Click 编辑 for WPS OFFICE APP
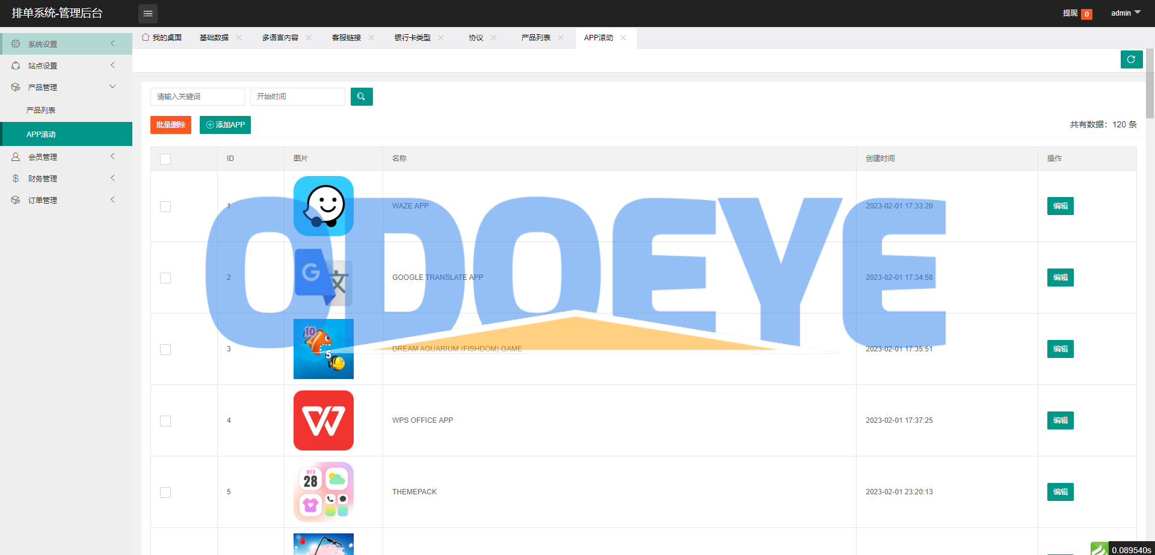Image resolution: width=1155 pixels, height=555 pixels. pos(1061,420)
